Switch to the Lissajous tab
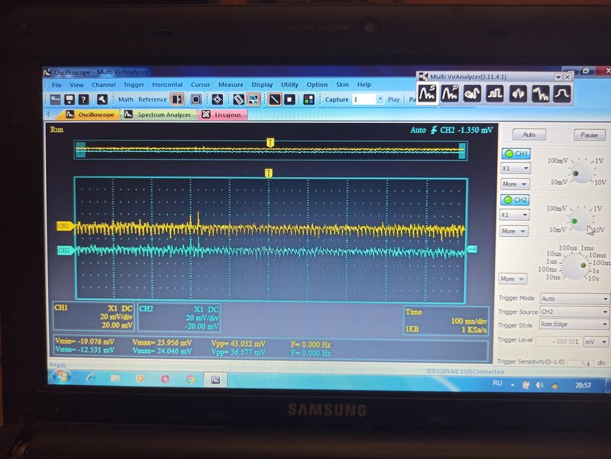The height and width of the screenshot is (459, 611). 222,115
